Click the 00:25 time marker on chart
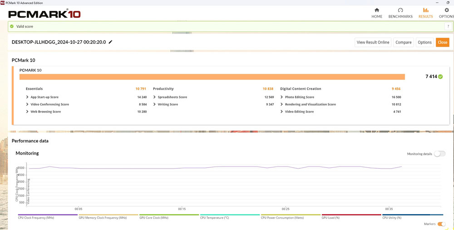The height and width of the screenshot is (230, 454). coord(286,209)
